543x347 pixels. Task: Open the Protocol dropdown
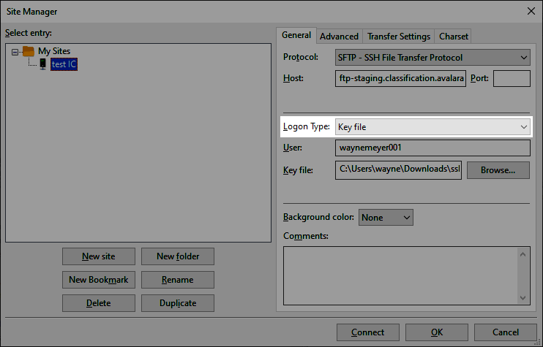coord(432,57)
